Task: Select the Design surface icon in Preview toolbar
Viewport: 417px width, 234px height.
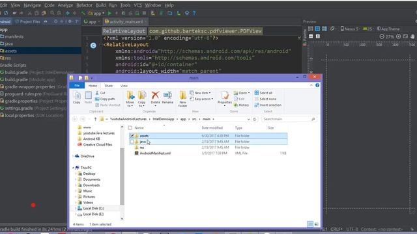Action: pos(310,29)
